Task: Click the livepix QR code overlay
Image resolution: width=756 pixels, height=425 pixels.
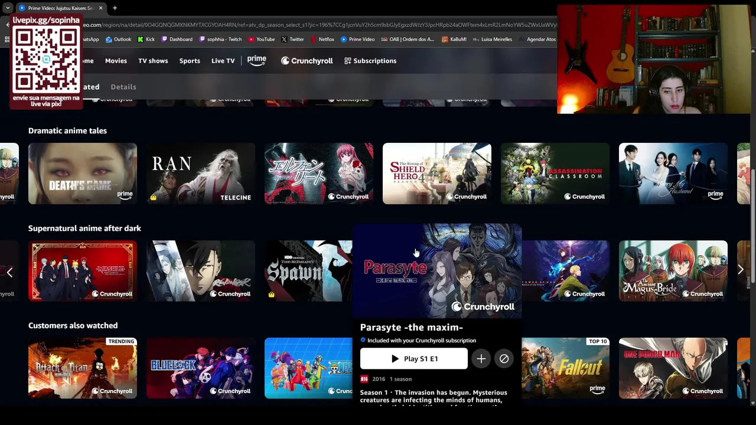Action: pos(46,61)
